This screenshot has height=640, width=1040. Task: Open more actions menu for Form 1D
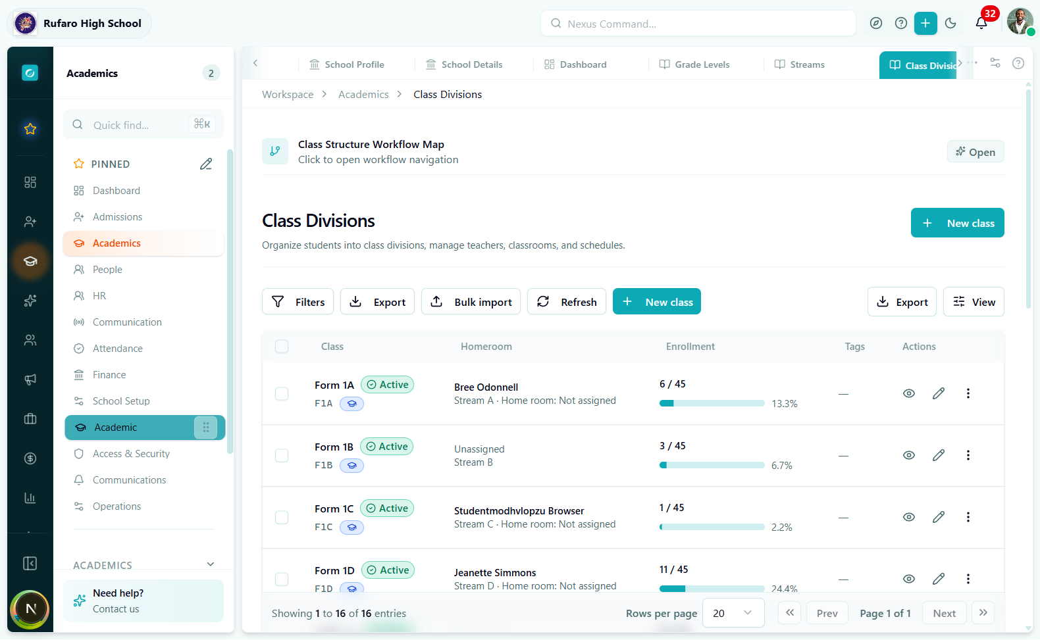pyautogui.click(x=968, y=579)
